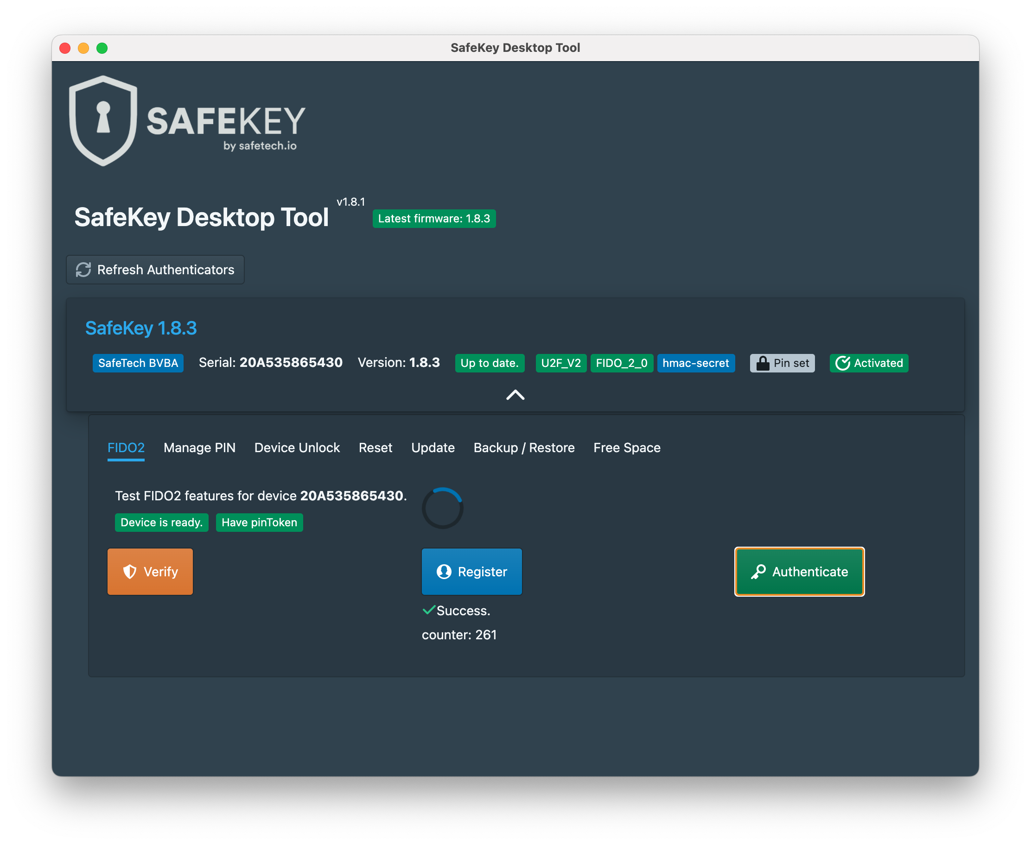Click the shield icon on Verify button
The width and height of the screenshot is (1031, 845).
click(x=129, y=572)
